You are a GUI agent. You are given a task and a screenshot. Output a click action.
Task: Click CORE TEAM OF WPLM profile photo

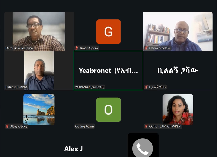pyautogui.click(x=178, y=109)
